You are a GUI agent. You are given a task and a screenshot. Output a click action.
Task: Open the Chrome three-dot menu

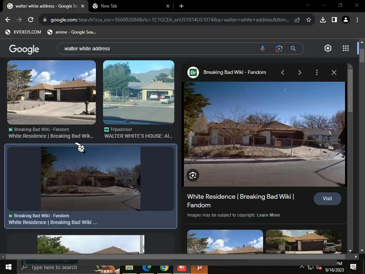(x=357, y=20)
